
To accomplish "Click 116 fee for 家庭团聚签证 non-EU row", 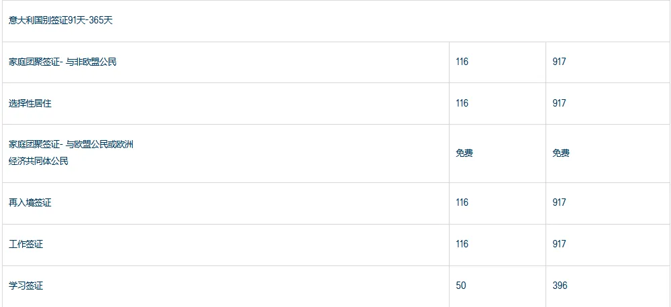I will pos(462,62).
